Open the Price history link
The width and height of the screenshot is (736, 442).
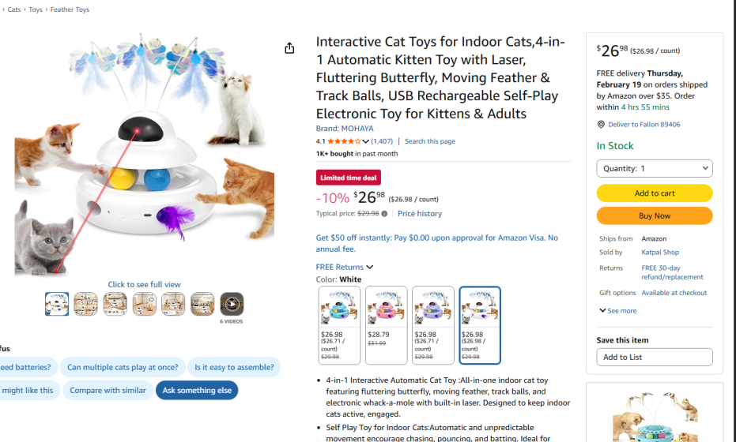419,214
